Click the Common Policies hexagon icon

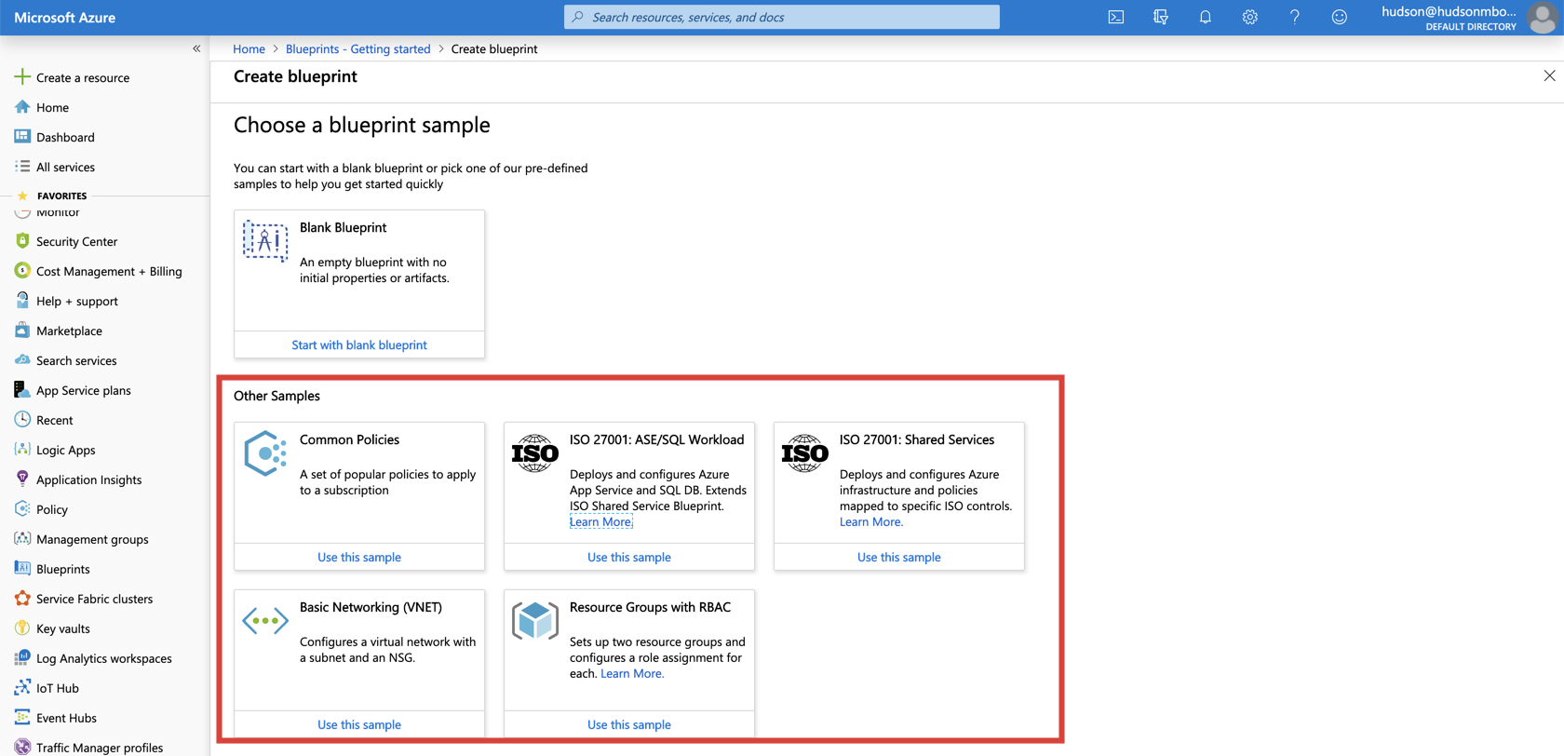coord(265,453)
